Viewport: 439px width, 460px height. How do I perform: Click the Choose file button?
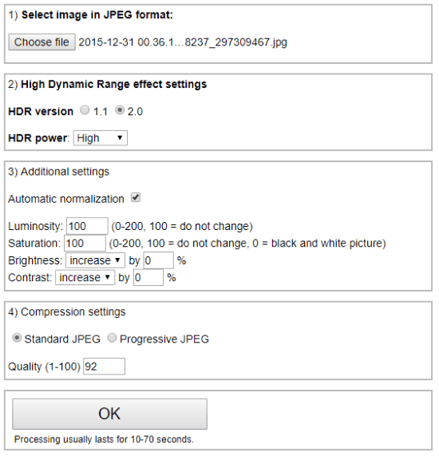pyautogui.click(x=42, y=42)
